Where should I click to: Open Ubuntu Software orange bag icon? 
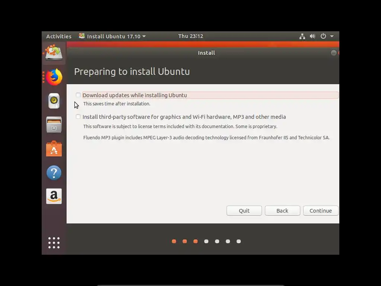(54, 149)
